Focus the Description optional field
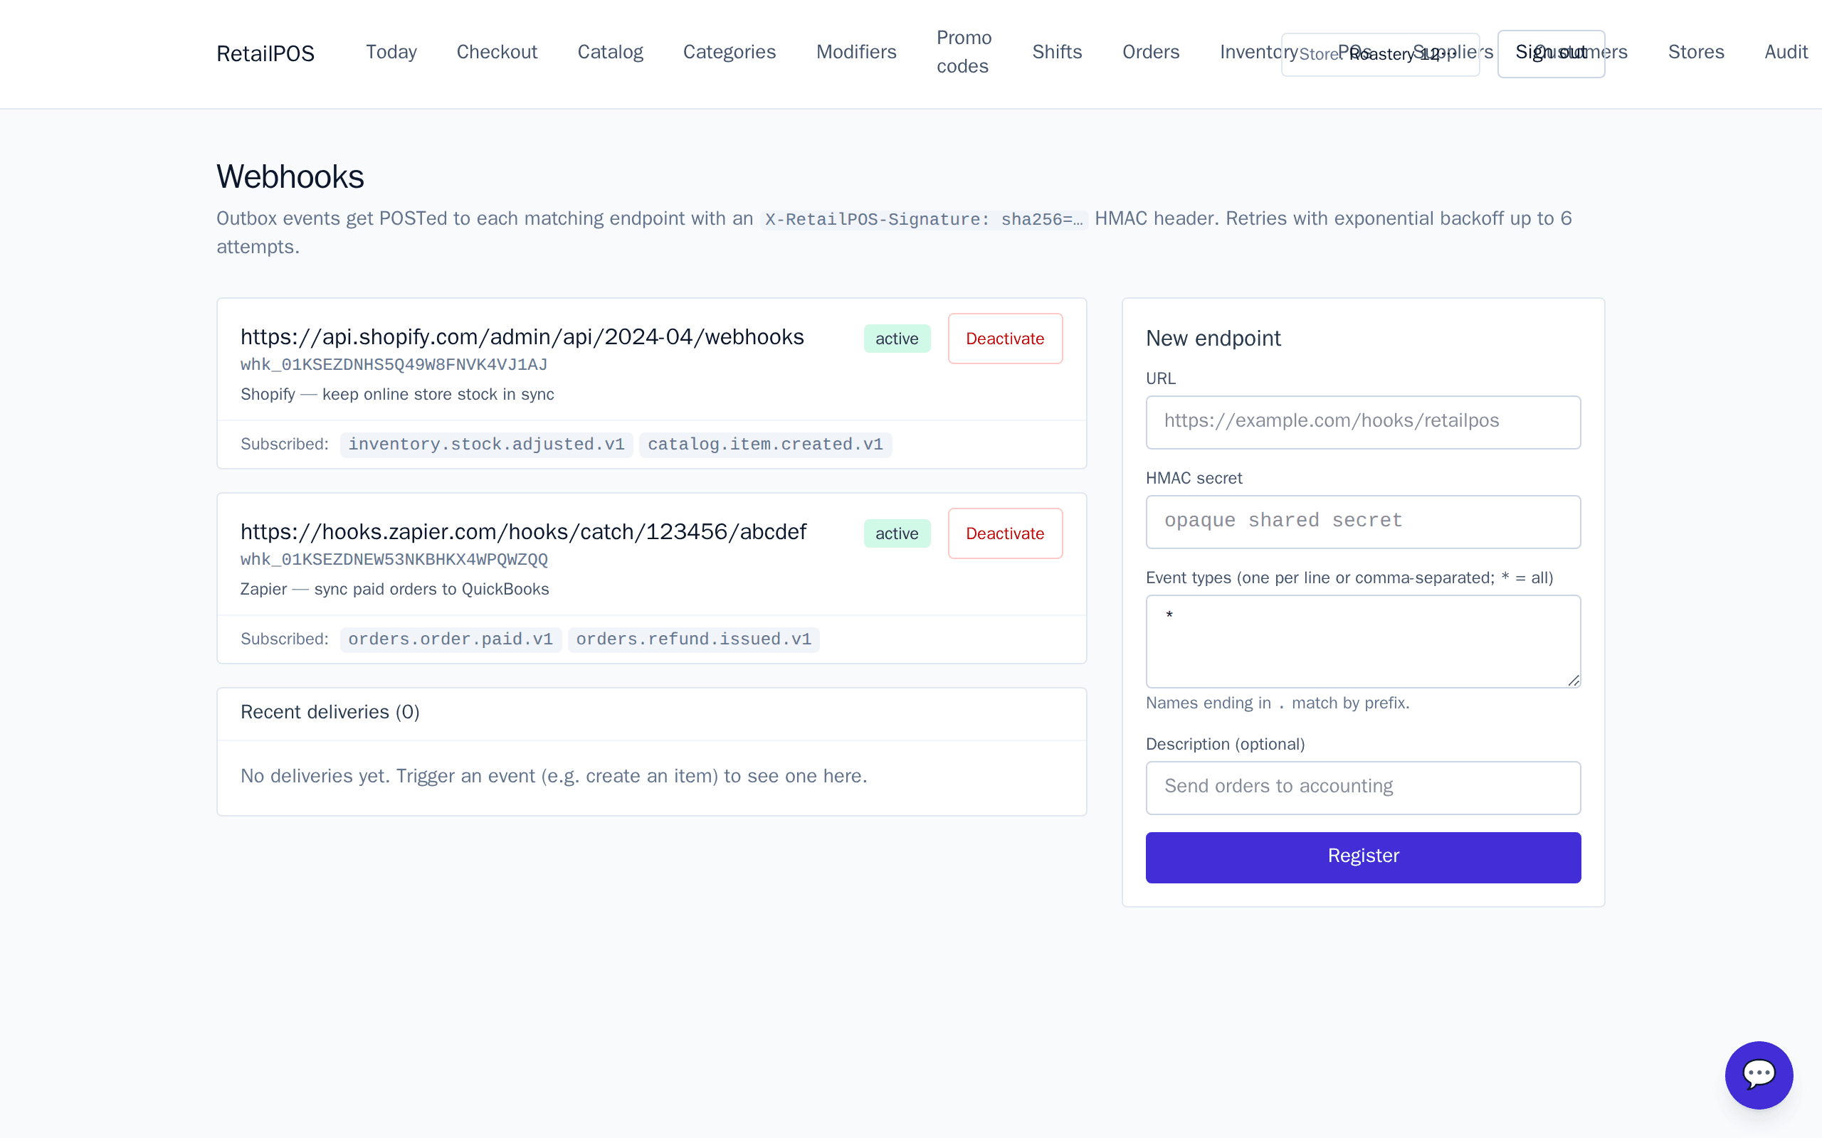The height and width of the screenshot is (1138, 1822). (x=1363, y=787)
